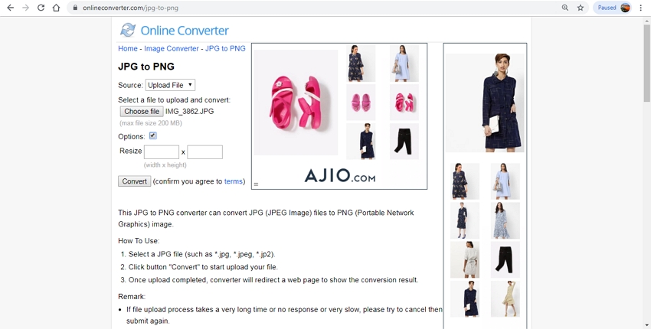Viewport: 651px width, 329px height.
Task: Click the browser forward arrow
Action: tap(26, 8)
